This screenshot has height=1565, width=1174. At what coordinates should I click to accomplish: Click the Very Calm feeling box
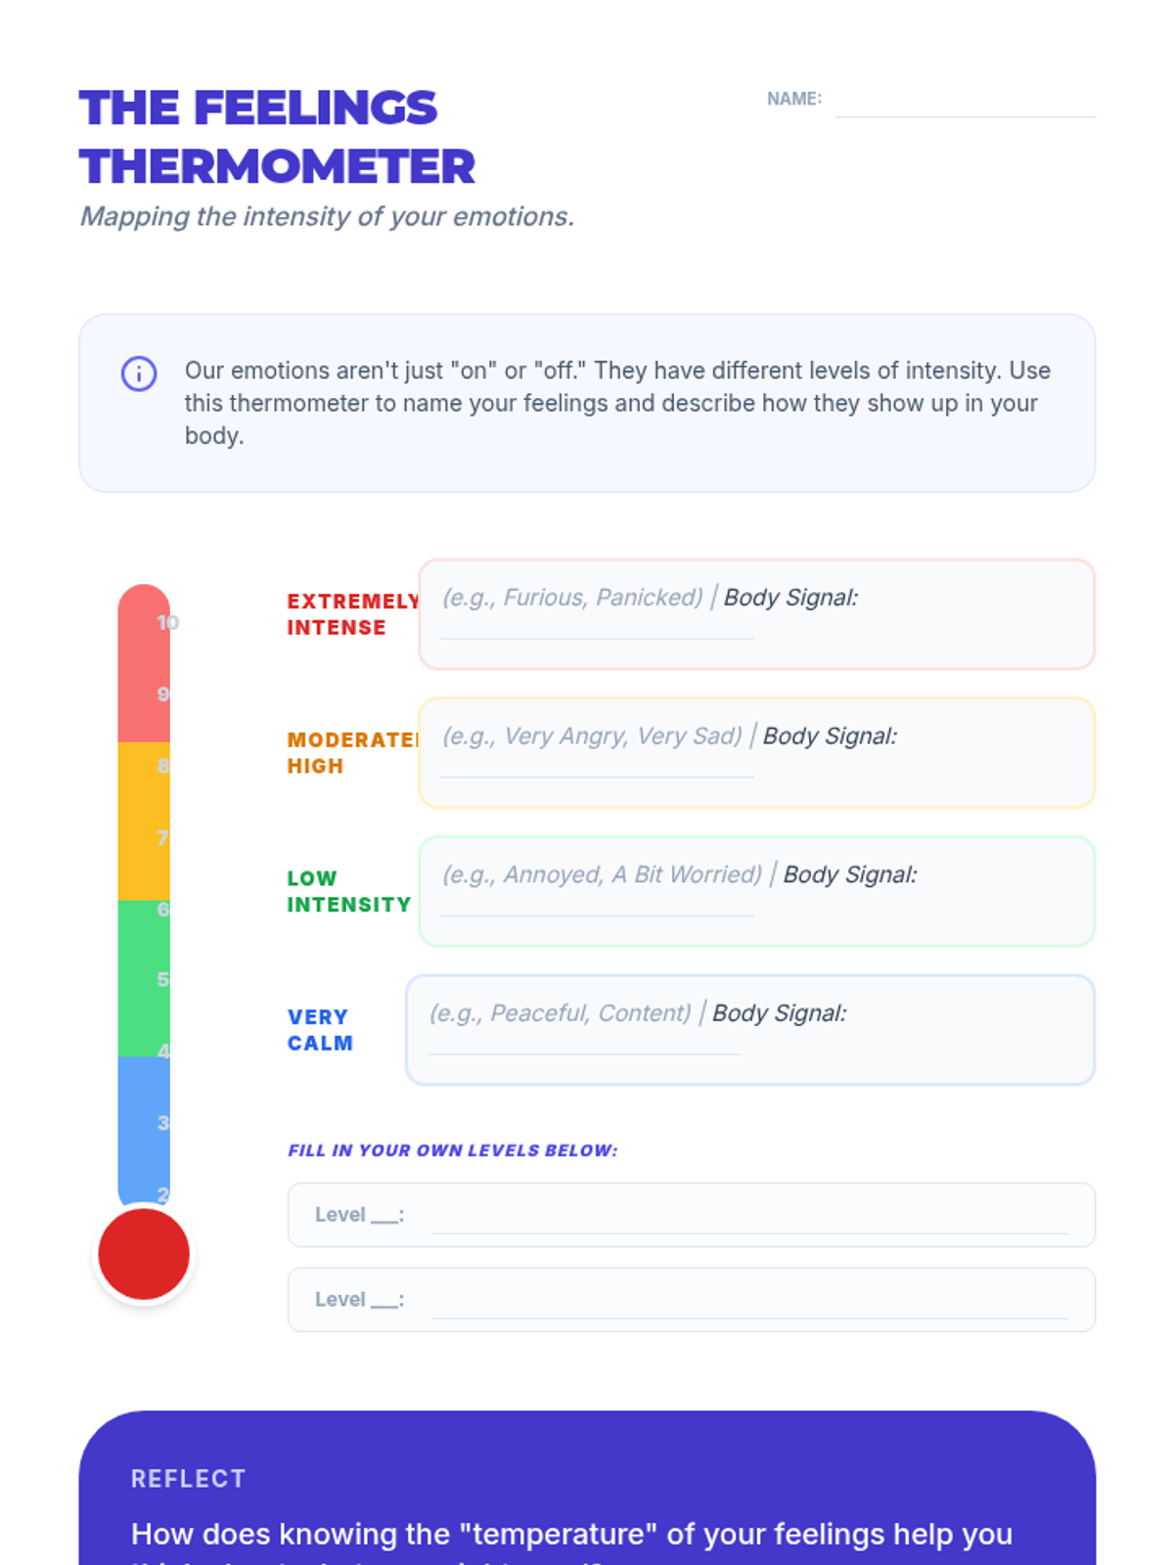pyautogui.click(x=749, y=1030)
